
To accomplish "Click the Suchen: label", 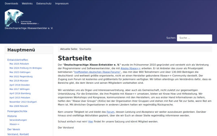I will (x=171, y=38).
